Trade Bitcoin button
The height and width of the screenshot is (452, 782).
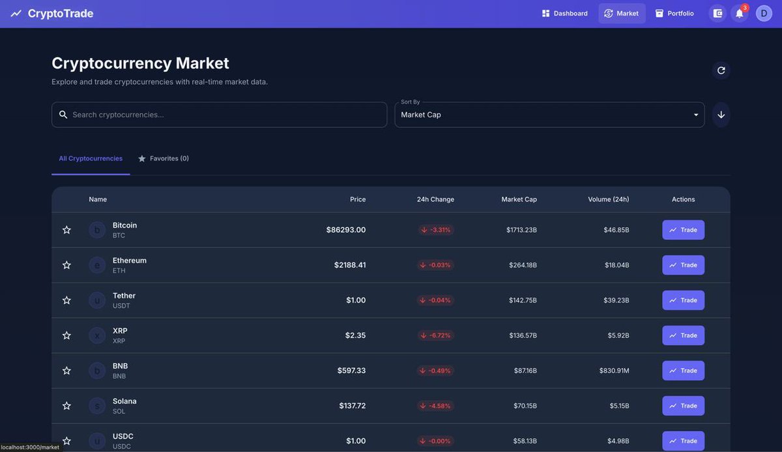(683, 230)
